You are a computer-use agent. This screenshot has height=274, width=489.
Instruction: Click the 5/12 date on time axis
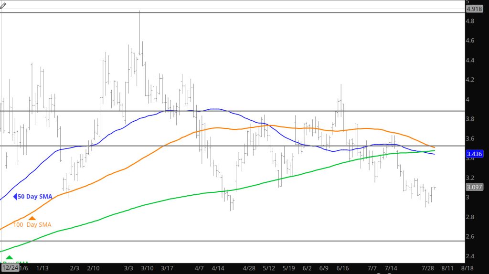269,268
